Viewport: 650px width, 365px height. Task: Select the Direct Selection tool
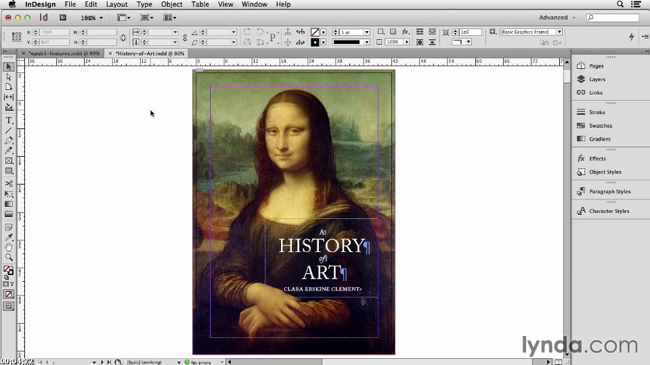point(9,77)
